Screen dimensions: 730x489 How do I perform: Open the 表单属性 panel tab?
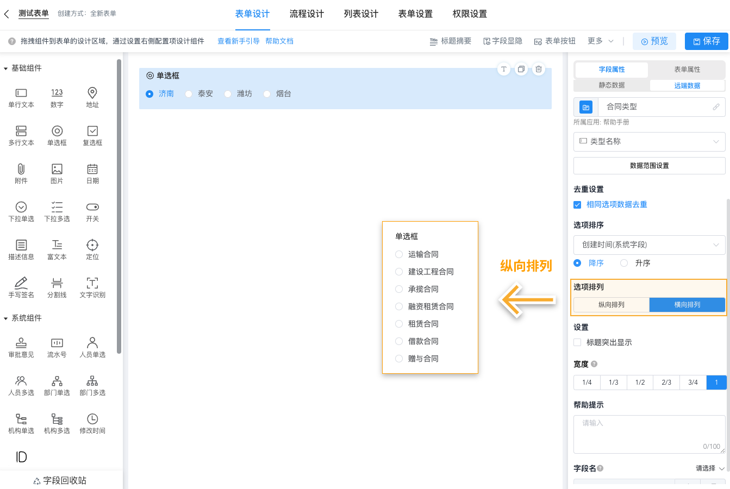tap(686, 70)
